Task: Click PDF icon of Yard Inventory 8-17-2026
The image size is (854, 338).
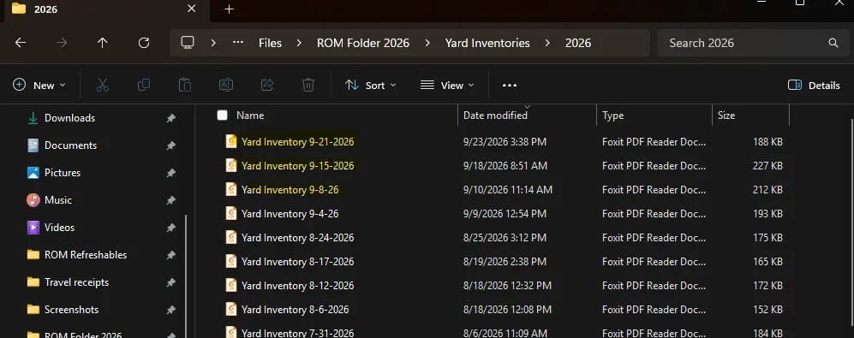Action: coord(231,261)
